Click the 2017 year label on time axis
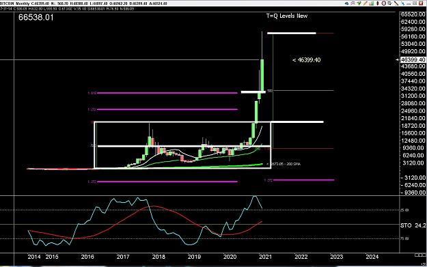427x267 pixels. [123, 257]
